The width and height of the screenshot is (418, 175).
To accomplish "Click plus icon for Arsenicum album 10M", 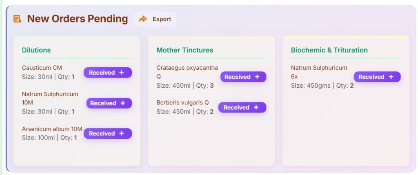I will pyautogui.click(x=122, y=133).
